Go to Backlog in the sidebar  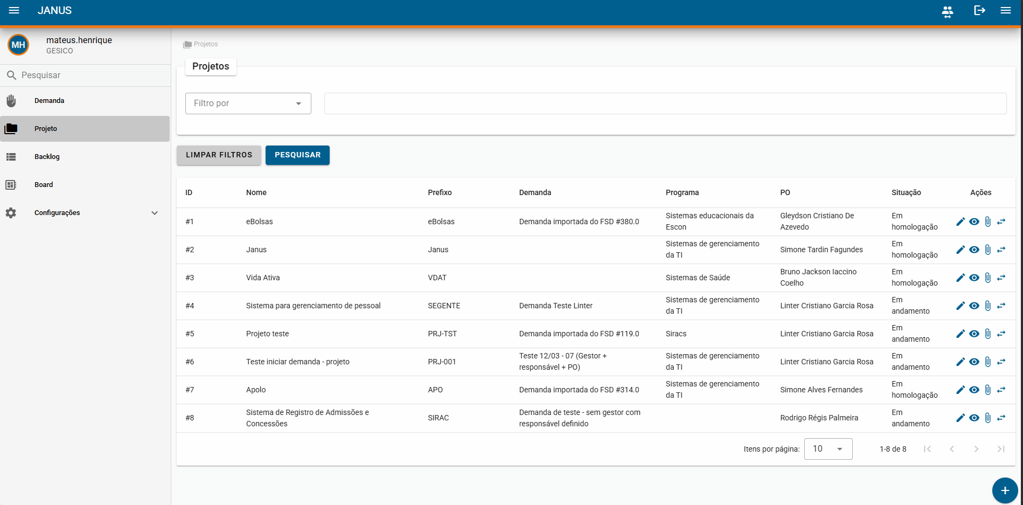(85, 157)
